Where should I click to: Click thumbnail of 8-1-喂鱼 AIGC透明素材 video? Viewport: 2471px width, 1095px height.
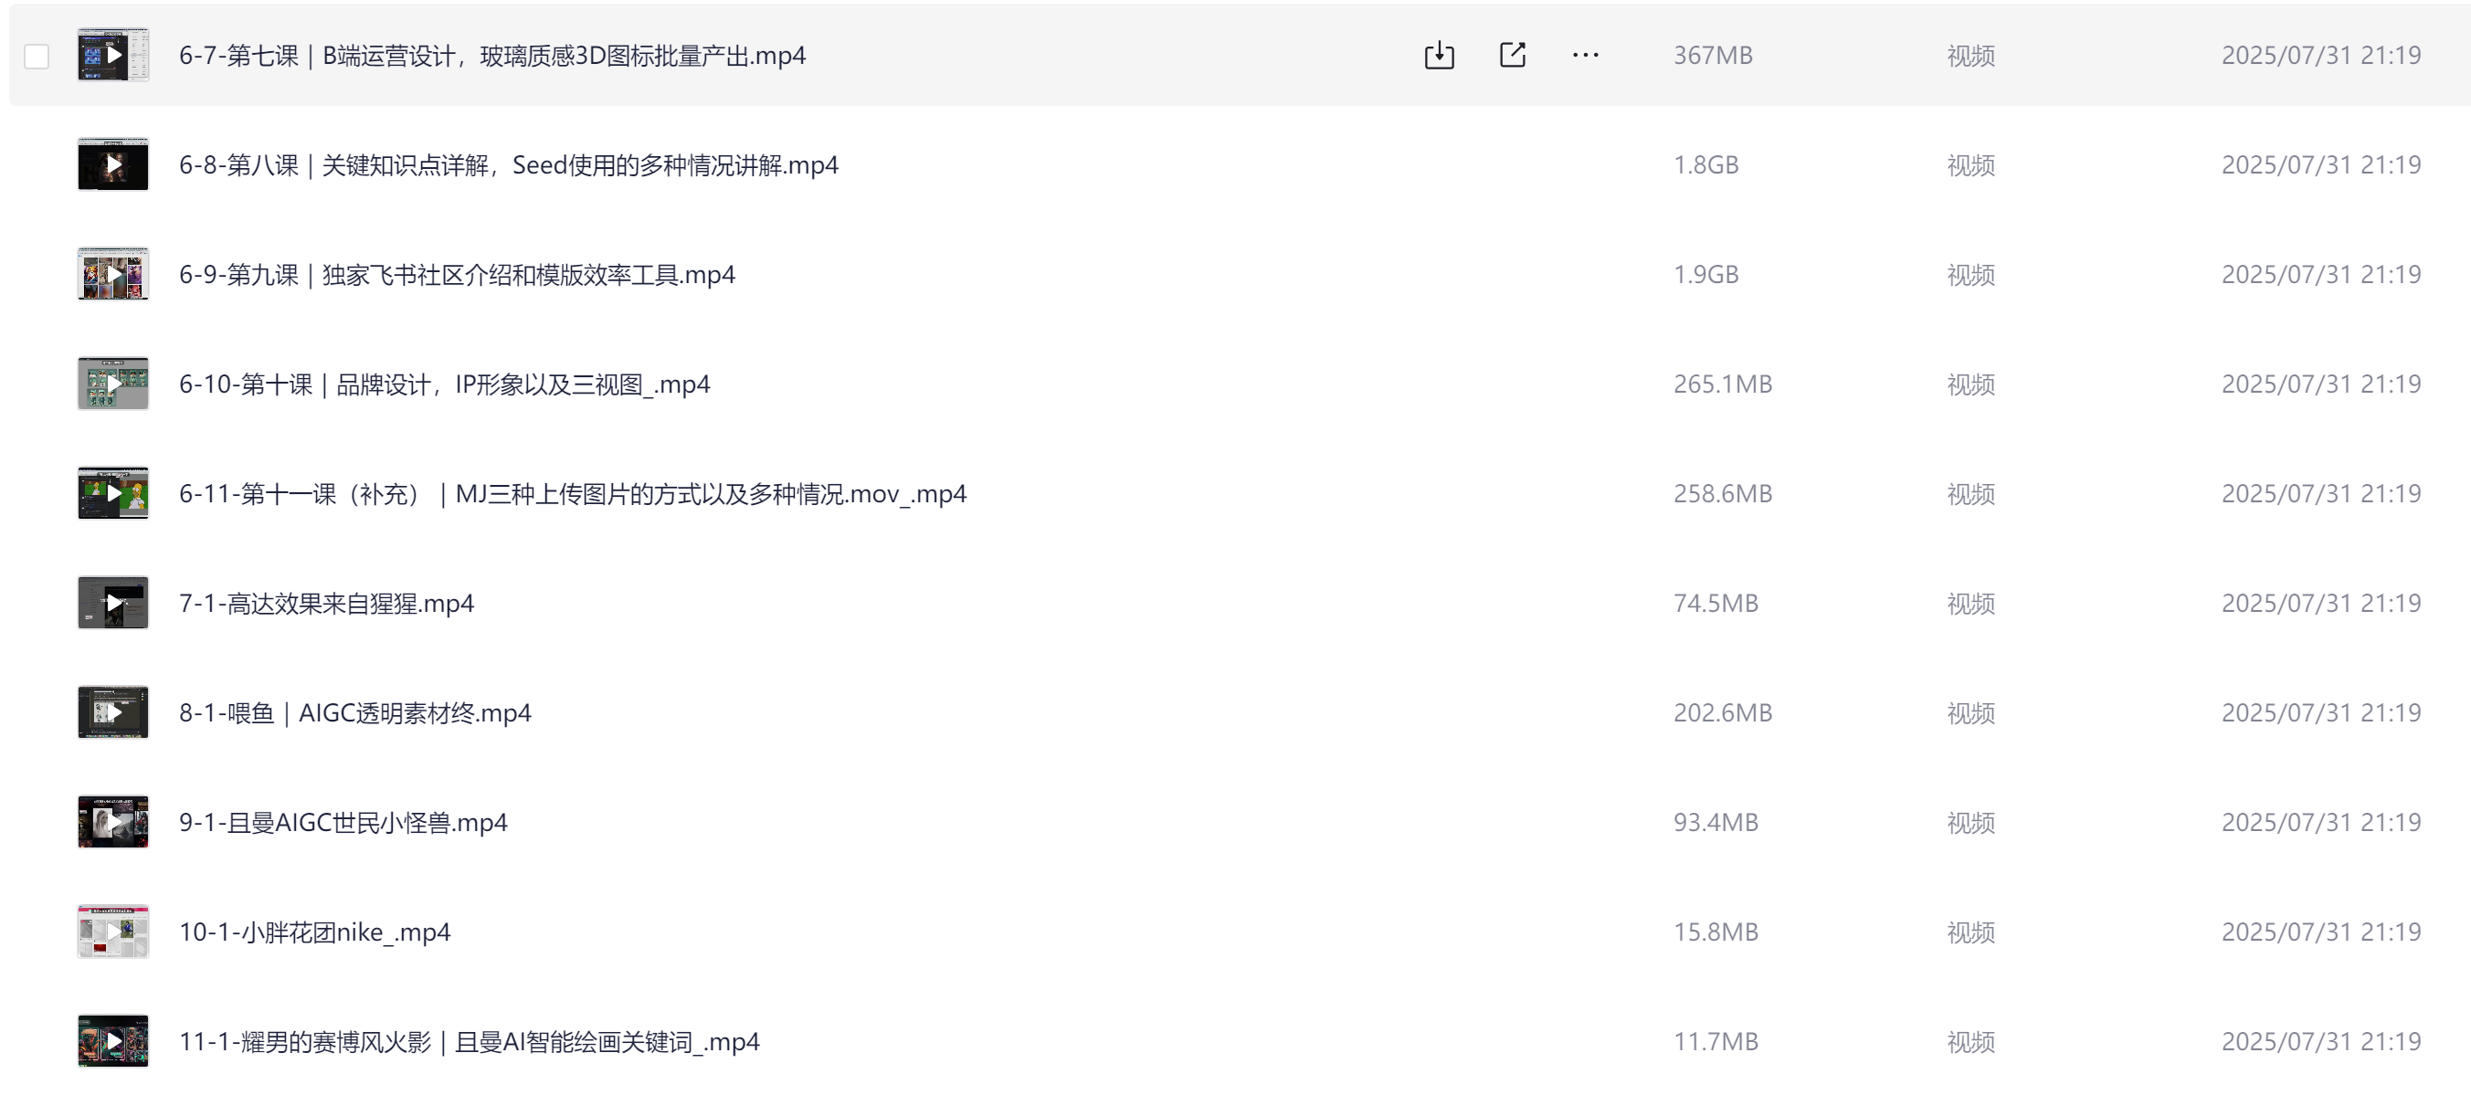[x=113, y=712]
